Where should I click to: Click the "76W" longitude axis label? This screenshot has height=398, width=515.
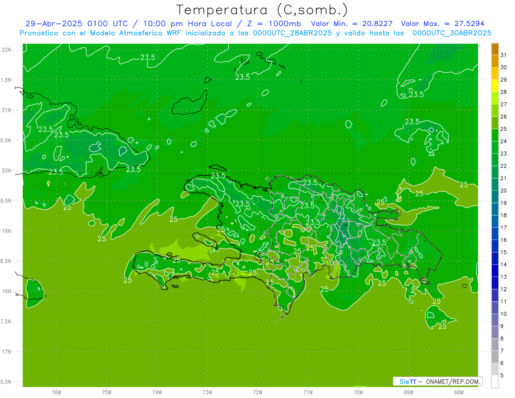click(x=56, y=392)
